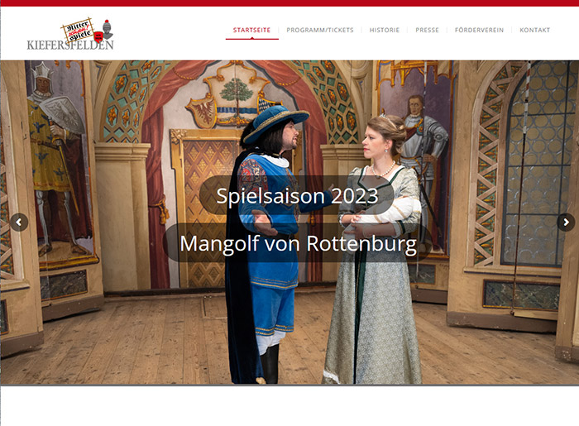Click the painted king mural at left

pos(57,159)
